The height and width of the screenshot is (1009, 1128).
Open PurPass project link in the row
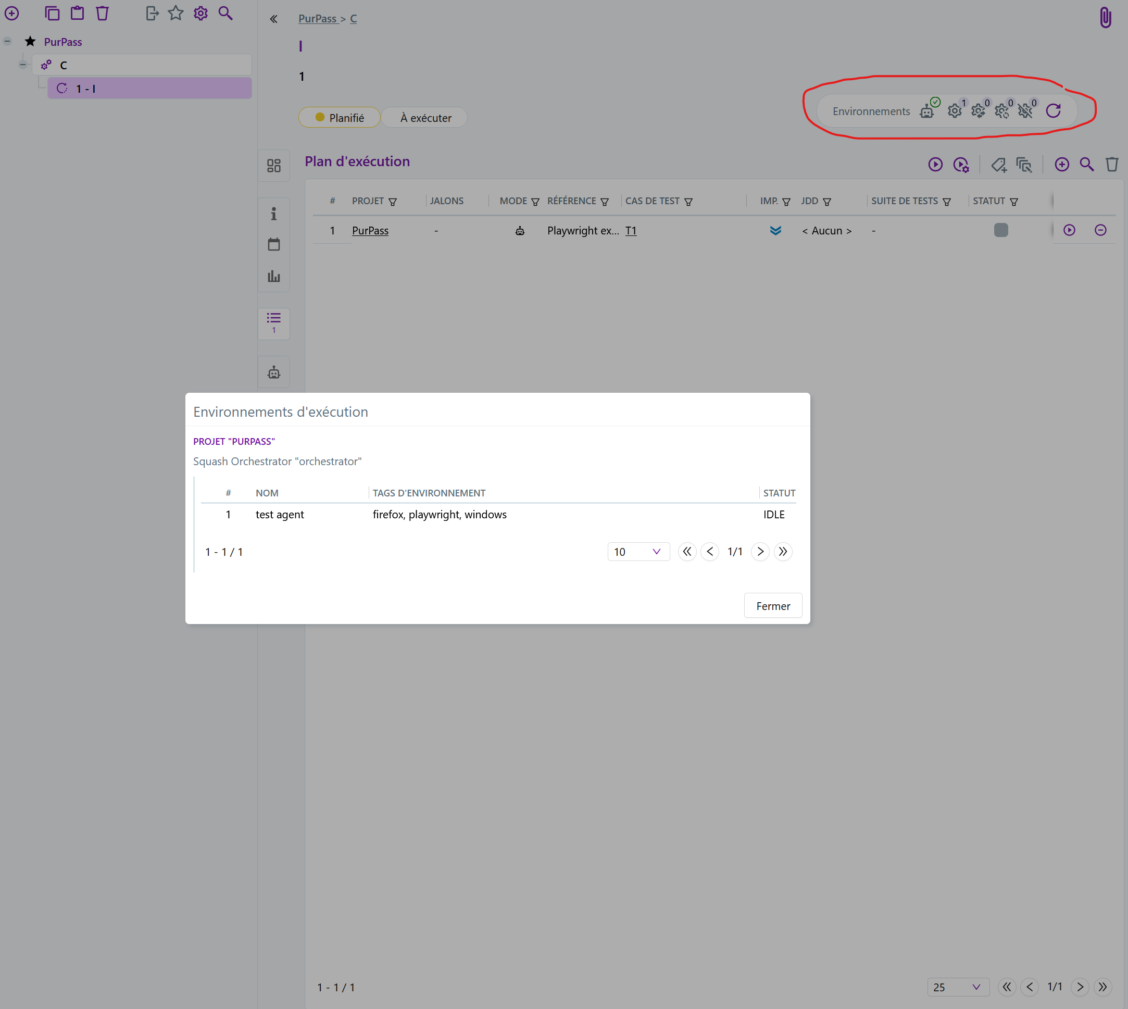coord(370,231)
